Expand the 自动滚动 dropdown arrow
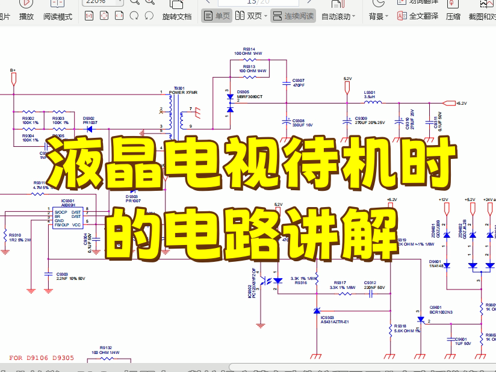The image size is (496, 372). pos(353,16)
